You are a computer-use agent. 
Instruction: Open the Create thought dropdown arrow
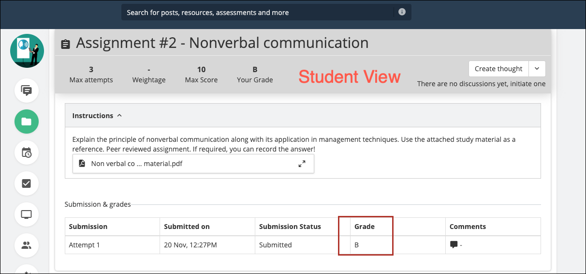[537, 69]
